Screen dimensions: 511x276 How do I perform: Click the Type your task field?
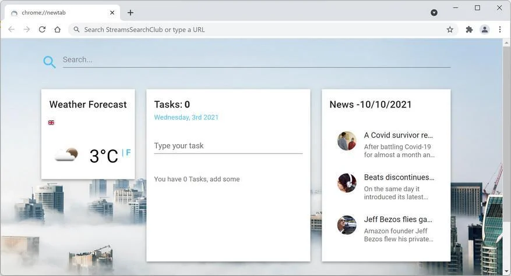pos(228,146)
